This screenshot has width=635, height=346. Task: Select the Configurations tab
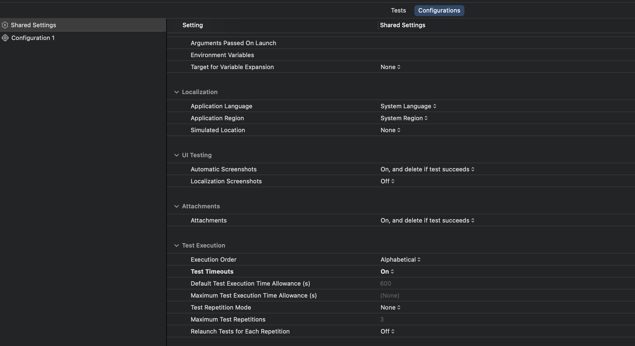point(439,10)
